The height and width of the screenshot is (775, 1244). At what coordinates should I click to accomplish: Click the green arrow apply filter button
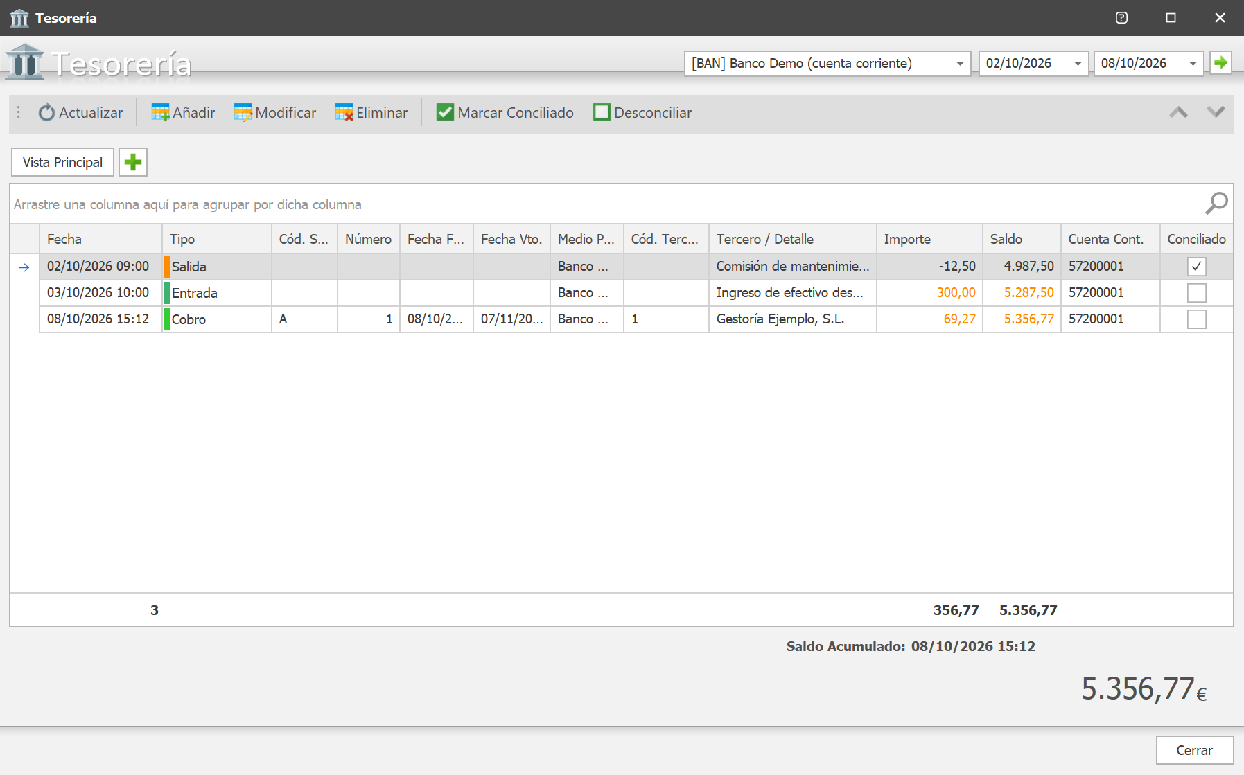coord(1220,63)
